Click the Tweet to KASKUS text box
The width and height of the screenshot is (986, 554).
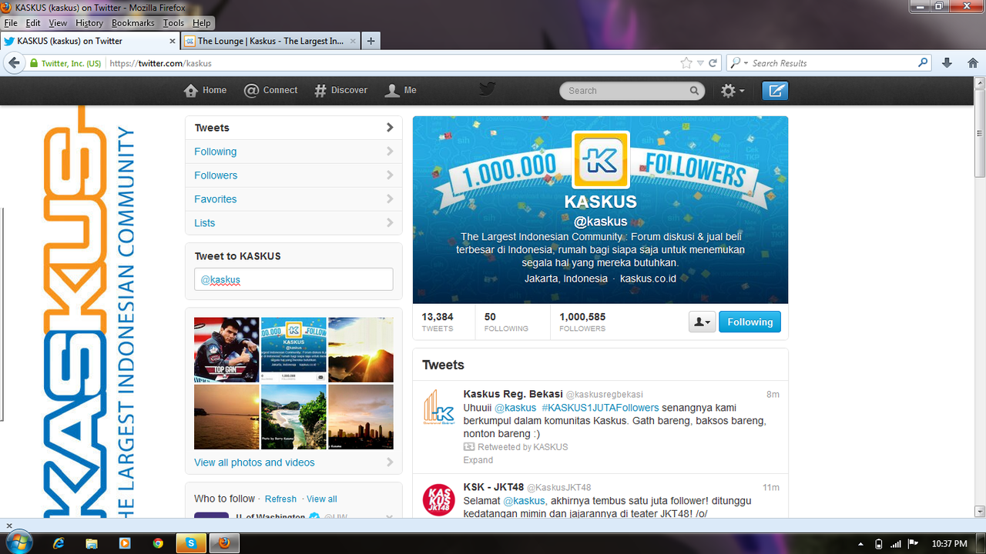click(x=293, y=279)
